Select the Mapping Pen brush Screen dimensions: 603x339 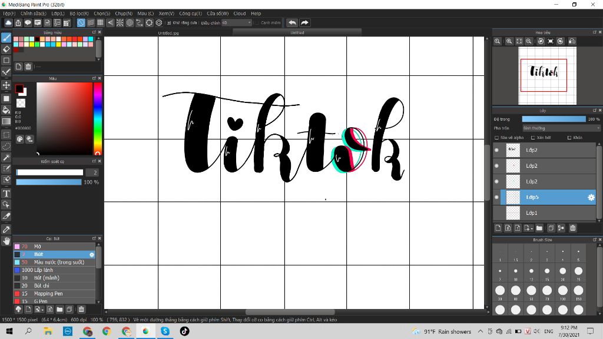pyautogui.click(x=54, y=294)
